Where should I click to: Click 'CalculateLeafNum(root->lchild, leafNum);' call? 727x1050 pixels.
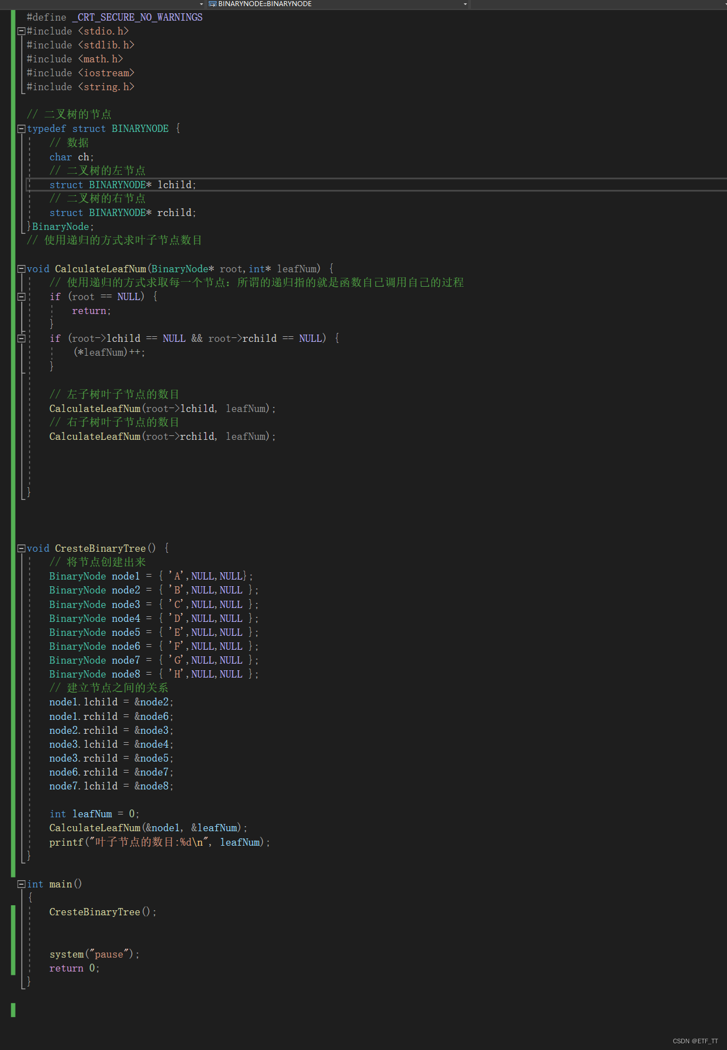pos(163,409)
